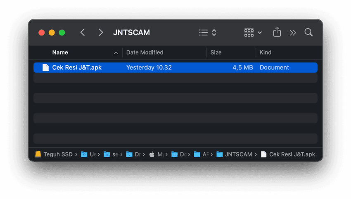
Task: Click the Apple-logo 'My' item in path bar
Action: click(158, 154)
